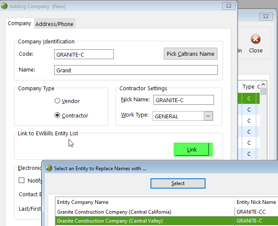Screen dimensions: 278x226
Task: Click the scrollbar thumb in background list
Action: click(x=263, y=91)
